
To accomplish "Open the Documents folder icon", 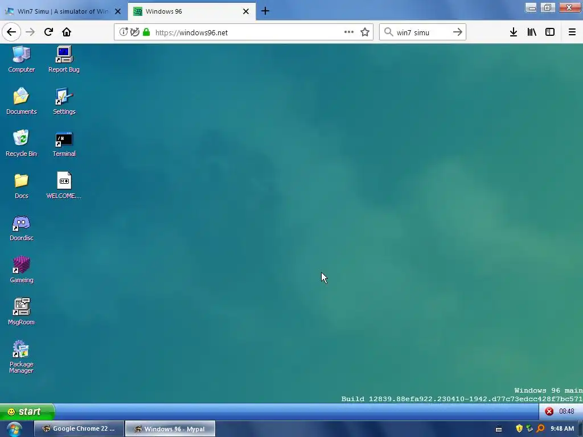I will 21,101.
